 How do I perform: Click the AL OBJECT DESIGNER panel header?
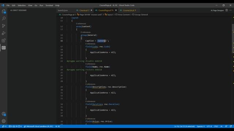[x=18, y=10]
